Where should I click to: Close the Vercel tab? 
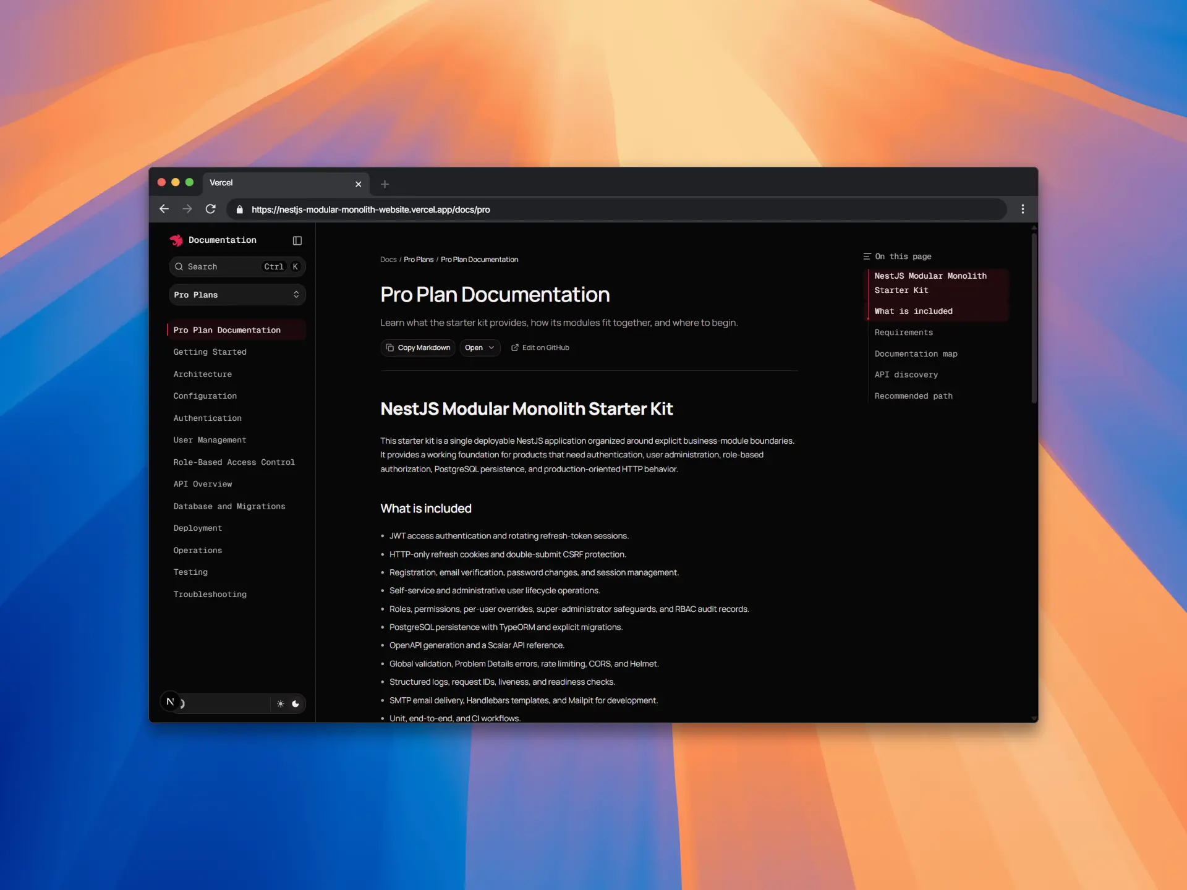pyautogui.click(x=358, y=184)
